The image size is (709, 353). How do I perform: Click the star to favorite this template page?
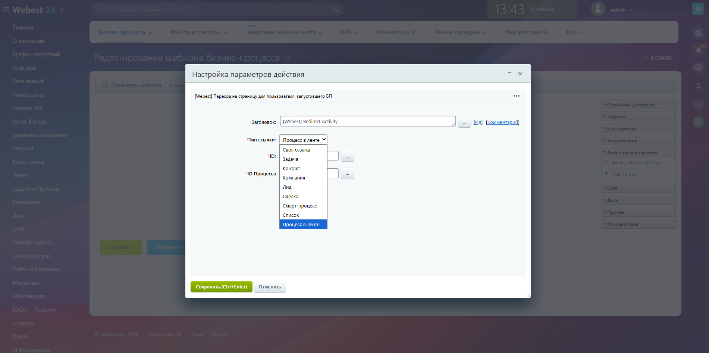click(287, 58)
